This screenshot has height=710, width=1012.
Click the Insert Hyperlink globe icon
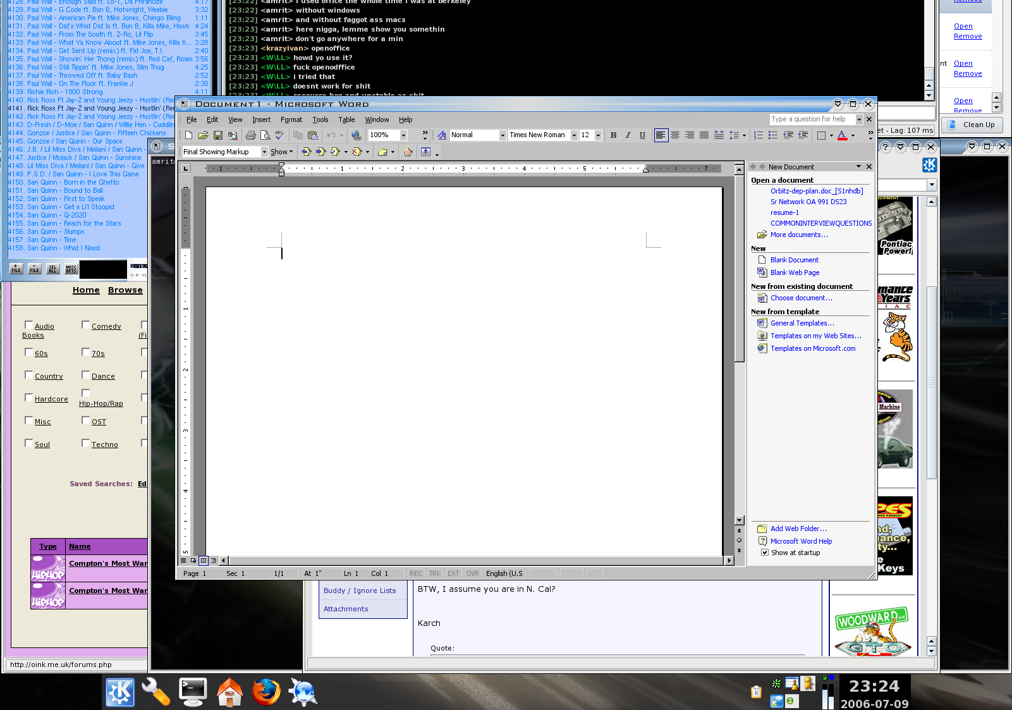coord(357,135)
